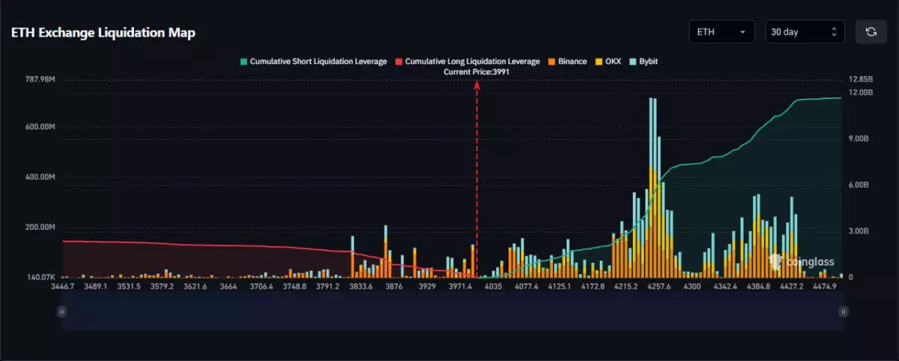899x361 pixels.
Task: Click the right handle of the zoom bar
Action: point(843,311)
